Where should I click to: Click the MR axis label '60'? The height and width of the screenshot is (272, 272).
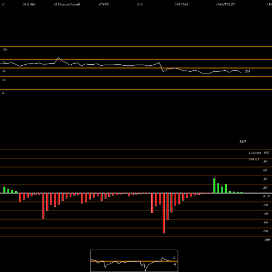pos(265,170)
